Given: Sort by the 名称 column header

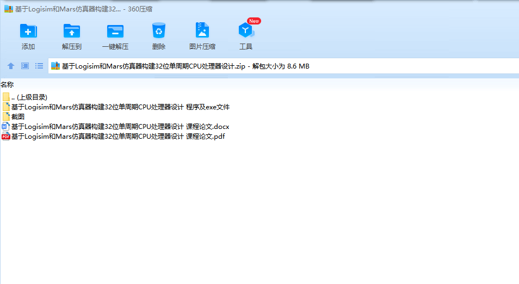Looking at the screenshot, I should pos(7,85).
